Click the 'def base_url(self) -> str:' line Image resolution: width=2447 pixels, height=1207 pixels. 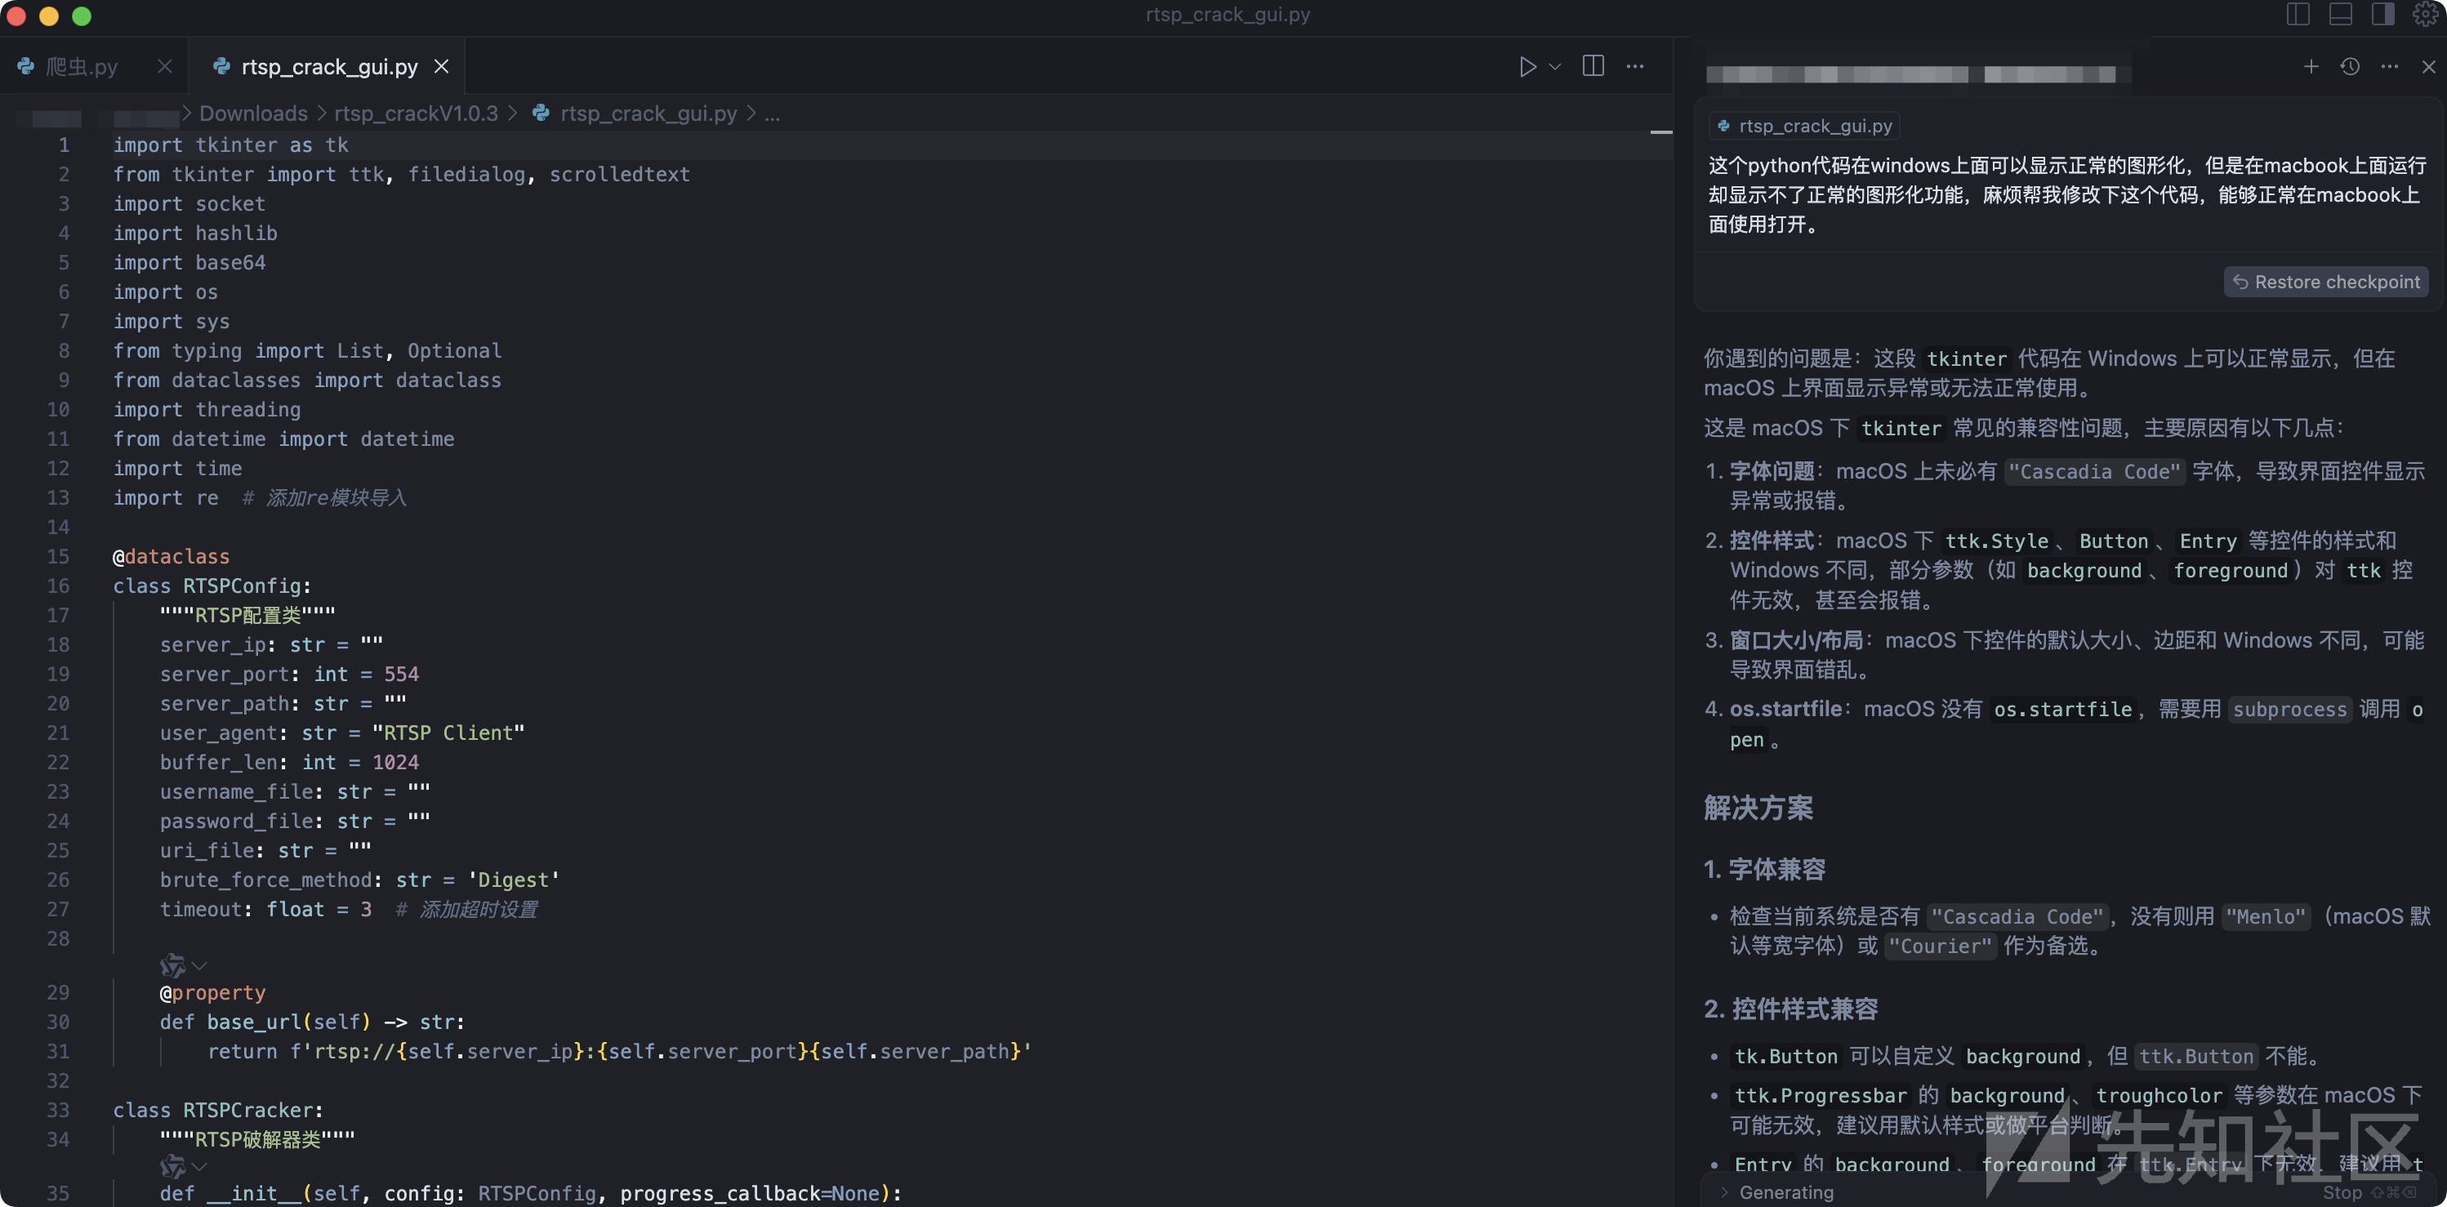(311, 1022)
